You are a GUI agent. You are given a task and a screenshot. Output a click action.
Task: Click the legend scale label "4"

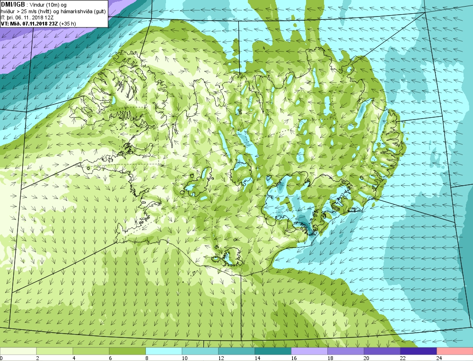tap(74, 358)
